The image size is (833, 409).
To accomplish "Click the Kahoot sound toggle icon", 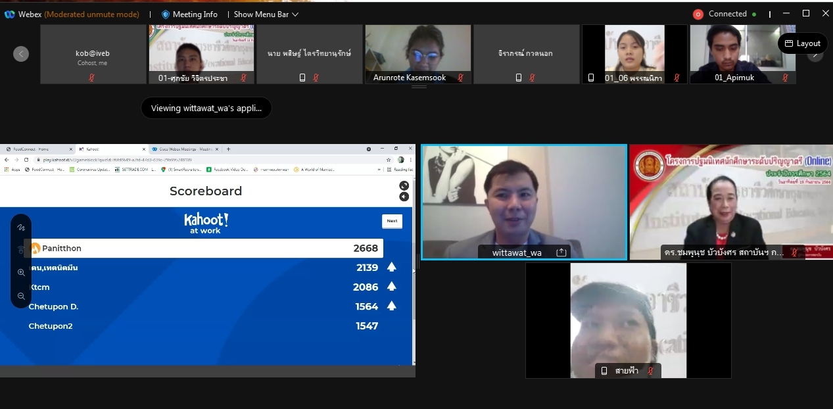I will coord(404,197).
